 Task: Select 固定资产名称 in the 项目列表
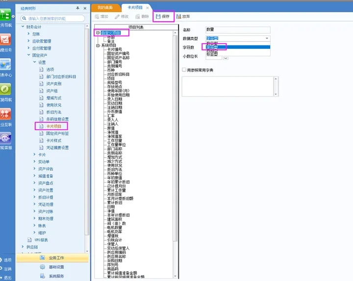pos(118,58)
